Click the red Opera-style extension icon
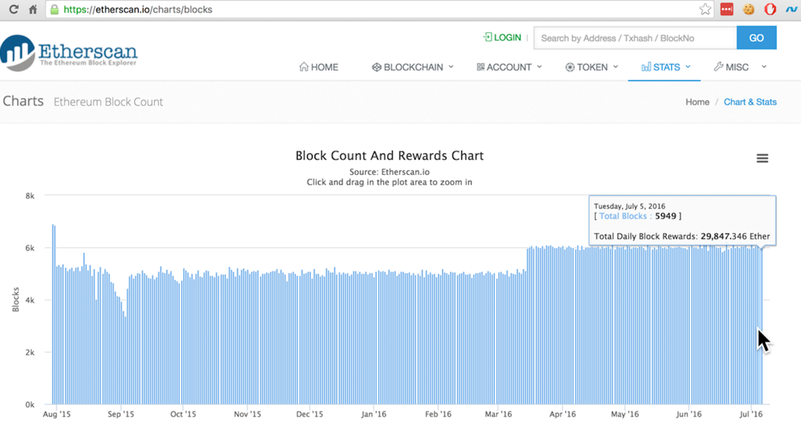This screenshot has width=801, height=440. [770, 9]
